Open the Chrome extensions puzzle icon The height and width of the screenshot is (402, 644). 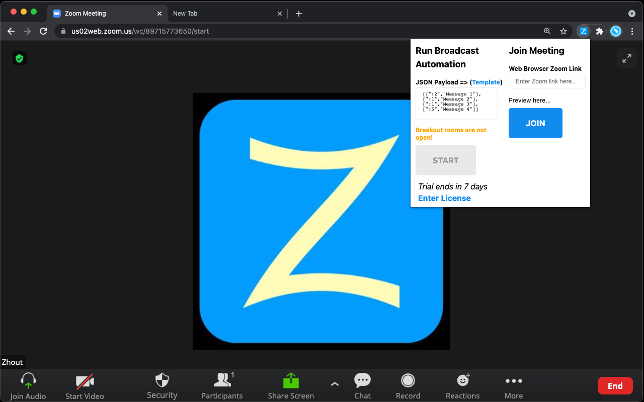click(599, 31)
